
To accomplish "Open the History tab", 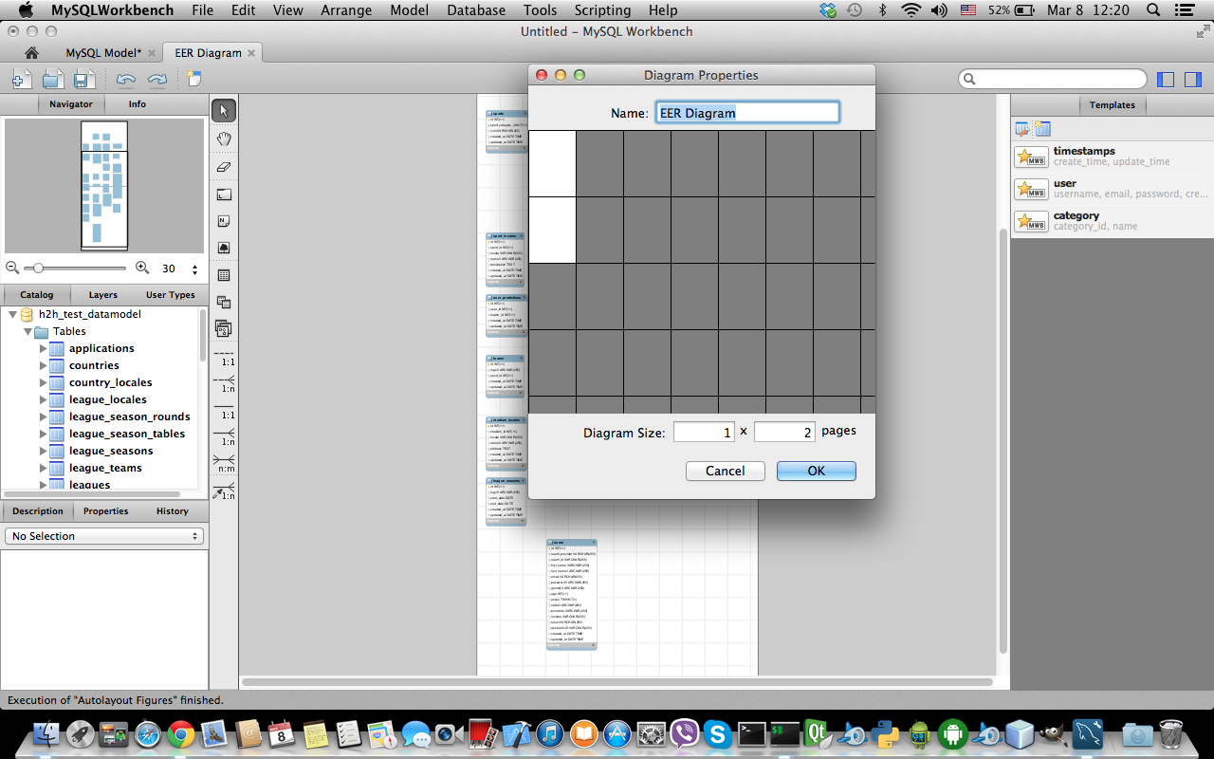I will pyautogui.click(x=173, y=511).
